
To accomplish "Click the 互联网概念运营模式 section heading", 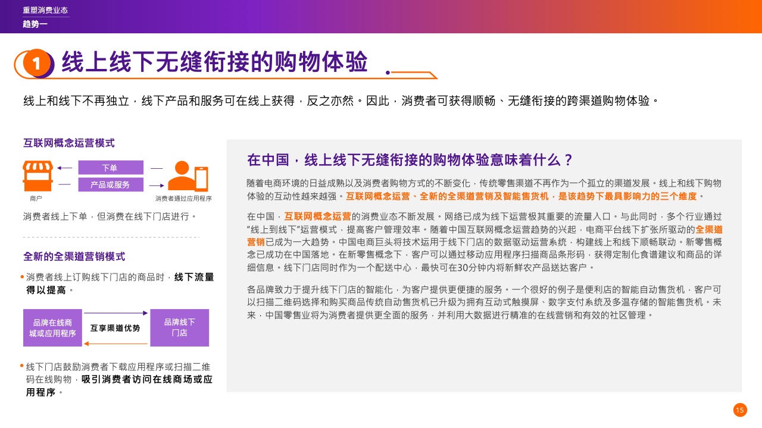I will pyautogui.click(x=68, y=143).
